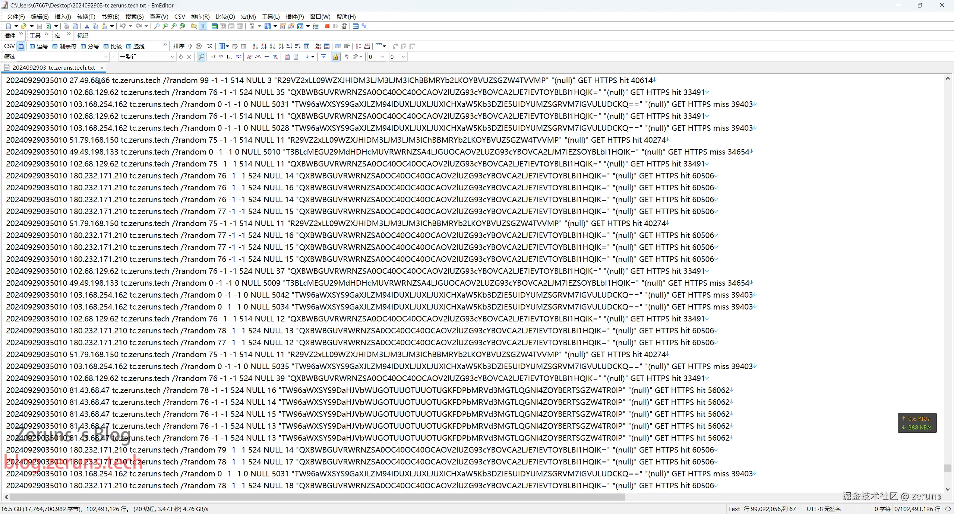Image resolution: width=954 pixels, height=514 pixels.
Task: Open dropdown arrow next to Open file
Action: tap(32, 26)
